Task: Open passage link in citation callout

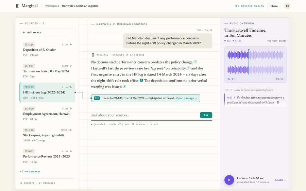Action: (x=187, y=98)
